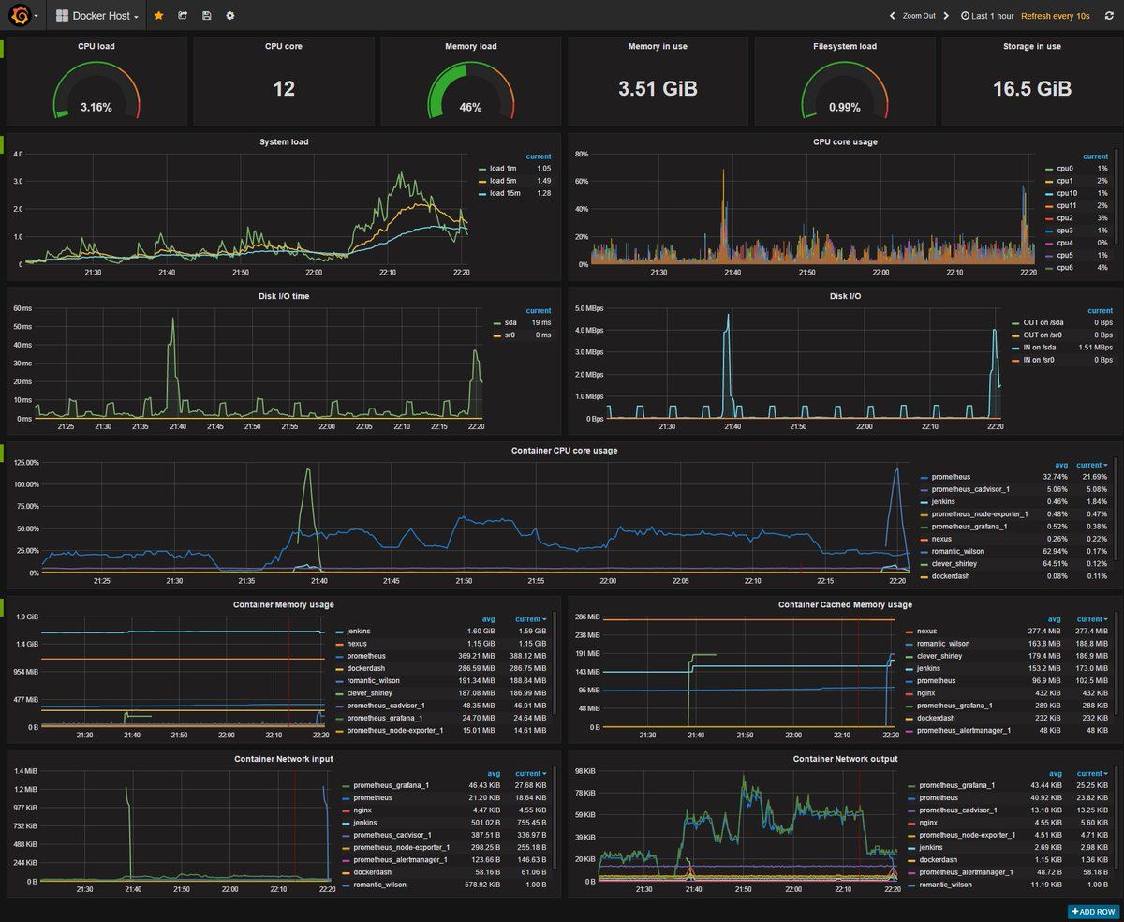Star the Docker Host dashboard
Screen dimensions: 1124x922
click(x=158, y=16)
